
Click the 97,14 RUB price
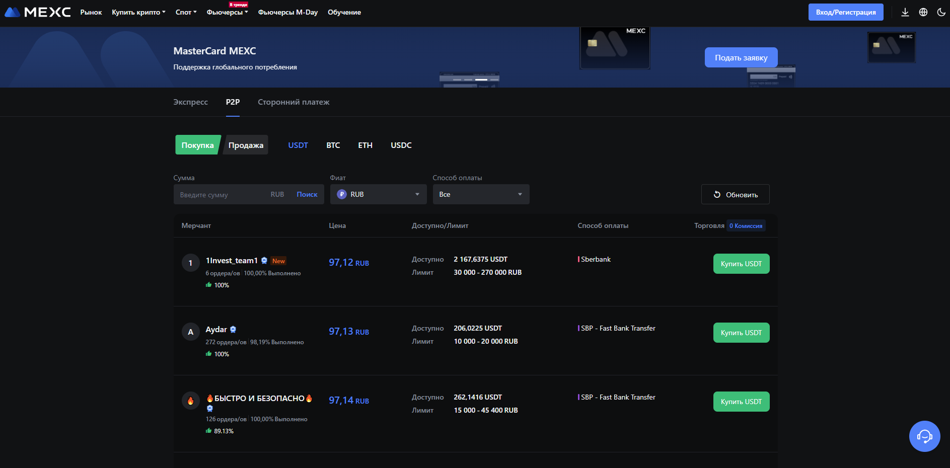tap(348, 400)
